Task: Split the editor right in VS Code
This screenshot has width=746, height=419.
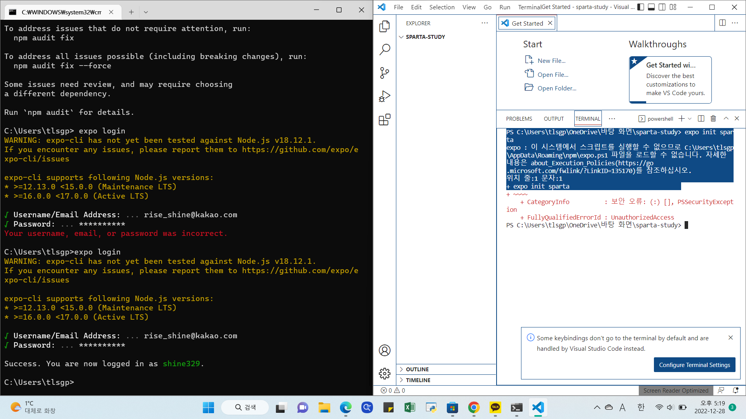Action: coord(722,23)
